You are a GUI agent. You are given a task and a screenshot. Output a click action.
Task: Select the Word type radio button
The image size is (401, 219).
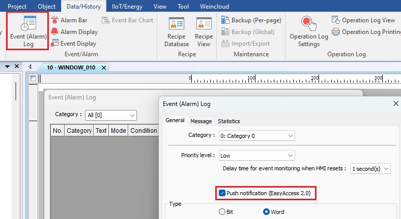click(266, 211)
